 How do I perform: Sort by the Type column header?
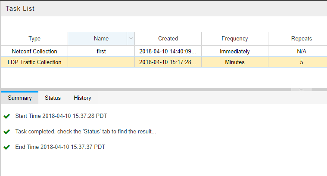(34, 38)
